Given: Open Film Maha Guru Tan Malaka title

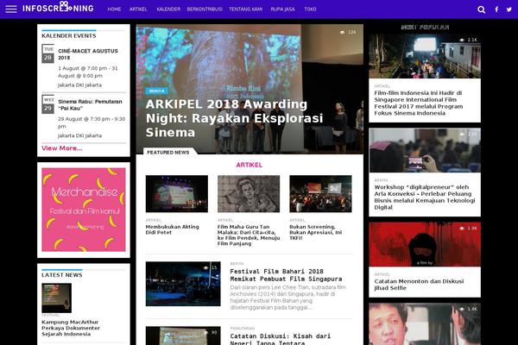Looking at the screenshot, I should click(x=249, y=235).
